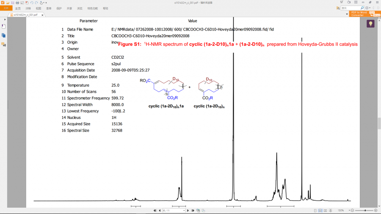Click the Undo arrow icon
381x214 pixels.
point(32,3)
